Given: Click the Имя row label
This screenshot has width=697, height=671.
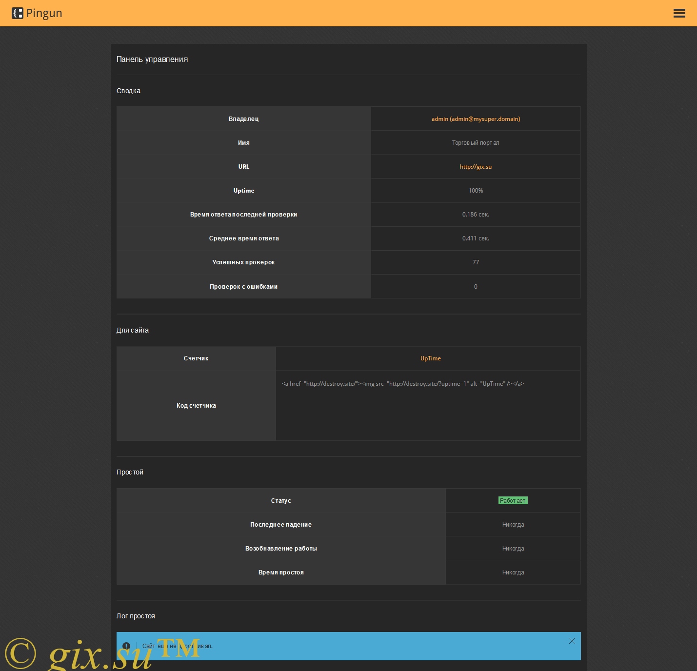Looking at the screenshot, I should 243,143.
